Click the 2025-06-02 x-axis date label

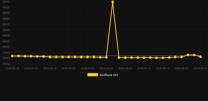[106, 68]
